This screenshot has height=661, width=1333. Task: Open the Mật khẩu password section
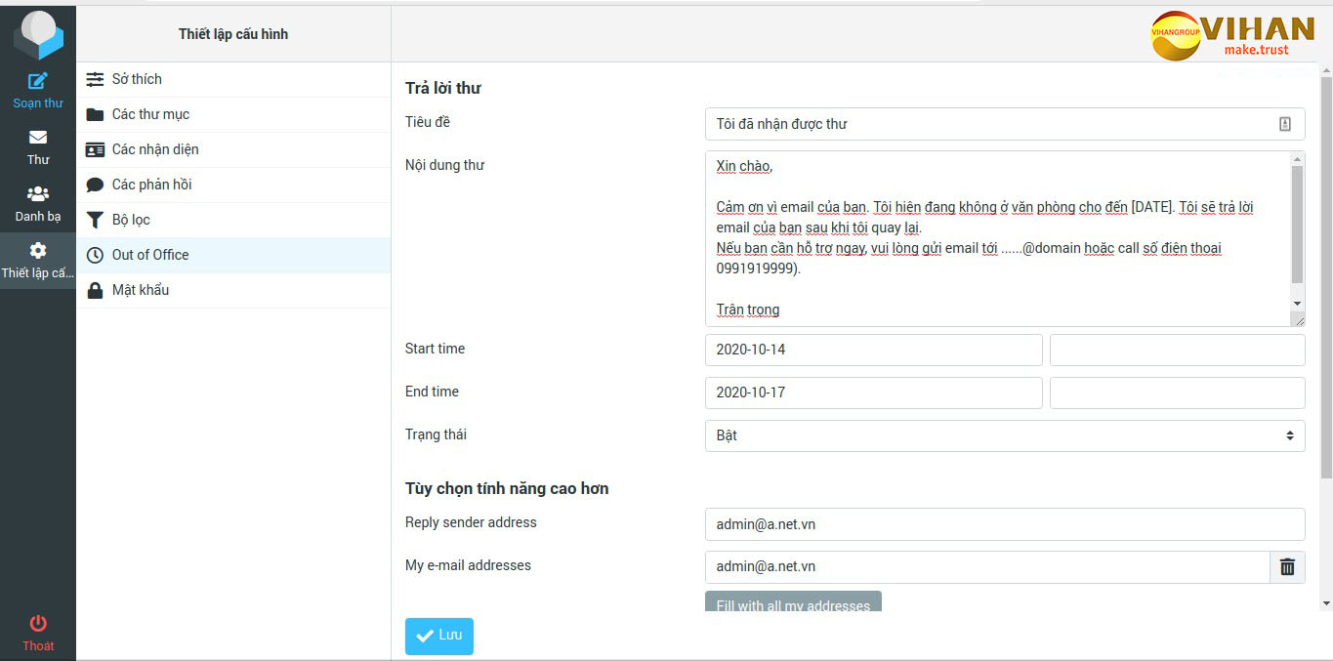click(141, 290)
